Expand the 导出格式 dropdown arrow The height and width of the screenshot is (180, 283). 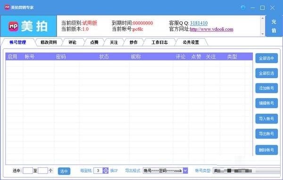[x=185, y=171]
